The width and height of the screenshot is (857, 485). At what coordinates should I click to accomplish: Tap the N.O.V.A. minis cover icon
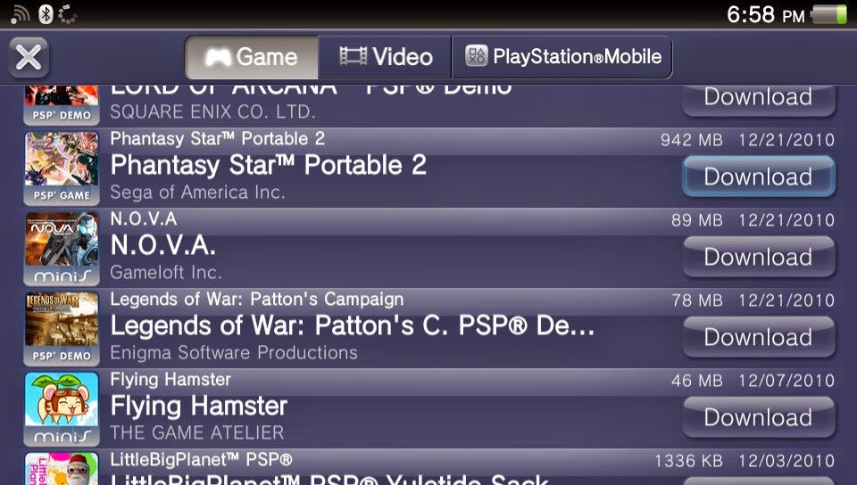[x=62, y=248]
